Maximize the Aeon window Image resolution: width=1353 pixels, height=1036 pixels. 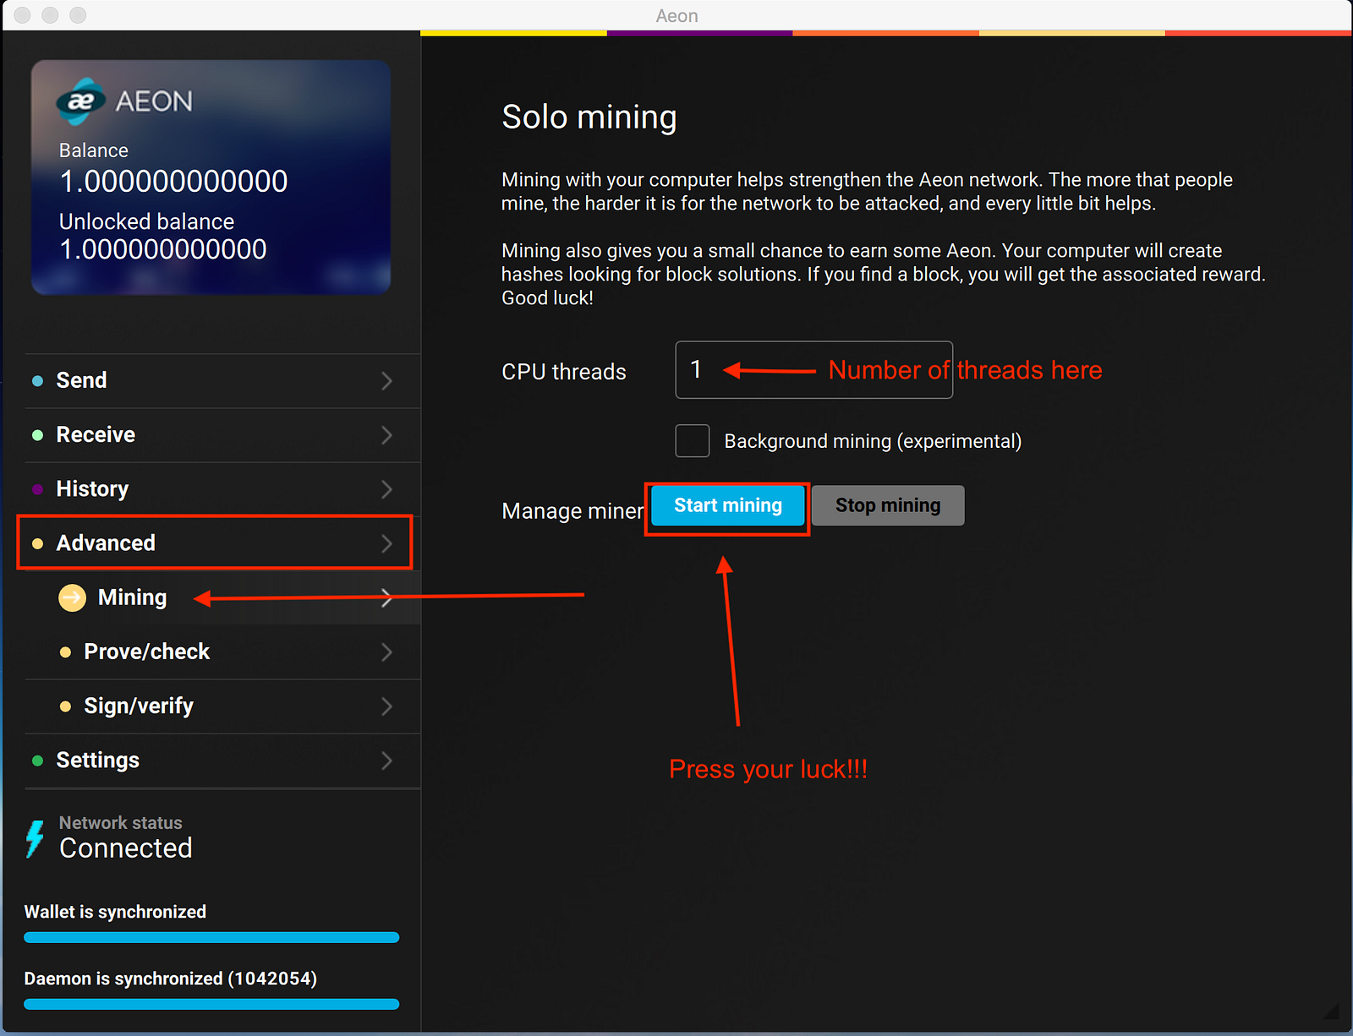coord(78,15)
